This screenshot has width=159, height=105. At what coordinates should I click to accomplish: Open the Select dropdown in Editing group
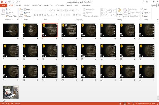pyautogui.click(x=145, y=16)
